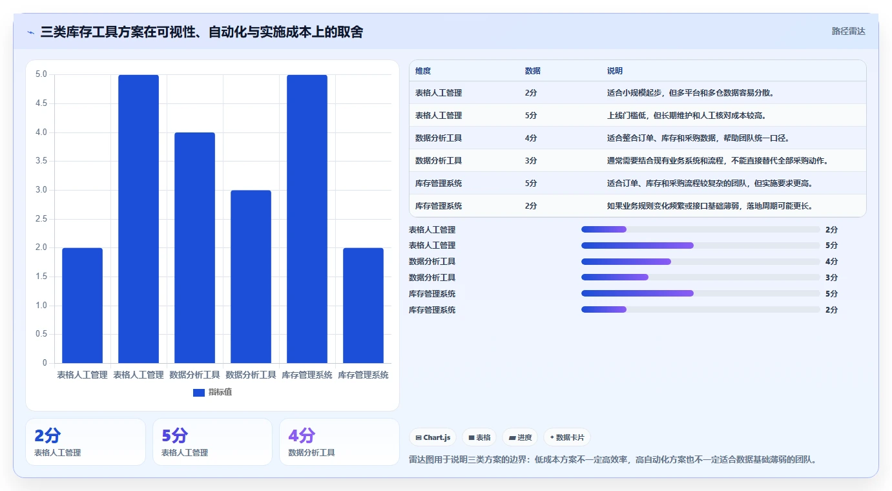Click the 库存管理系统 chart bar reaching 5.0
This screenshot has height=491, width=892.
pos(307,219)
